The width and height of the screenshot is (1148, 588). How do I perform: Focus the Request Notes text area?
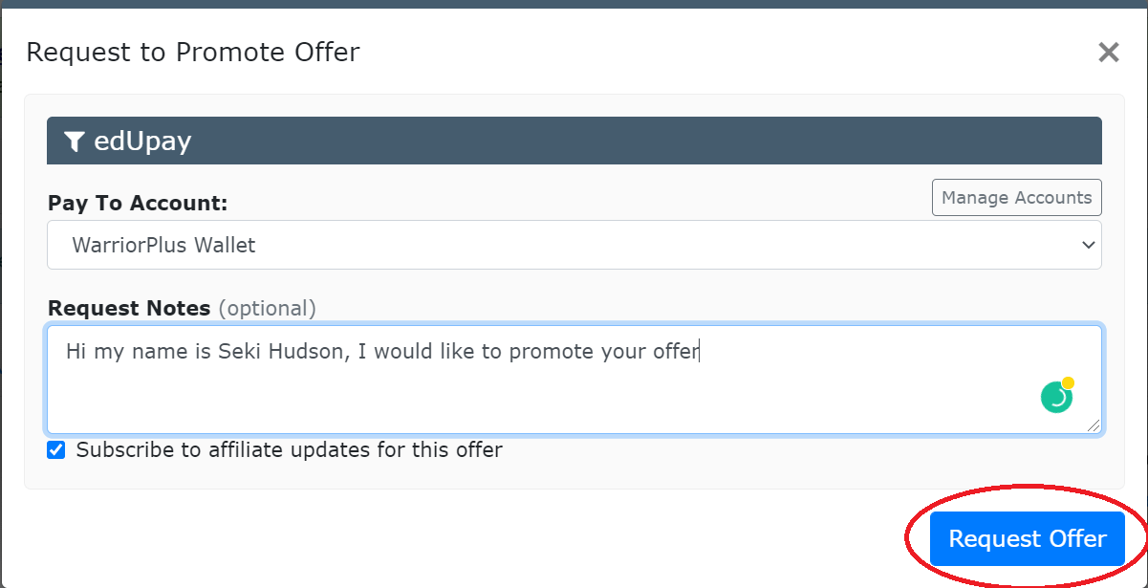coord(574,380)
